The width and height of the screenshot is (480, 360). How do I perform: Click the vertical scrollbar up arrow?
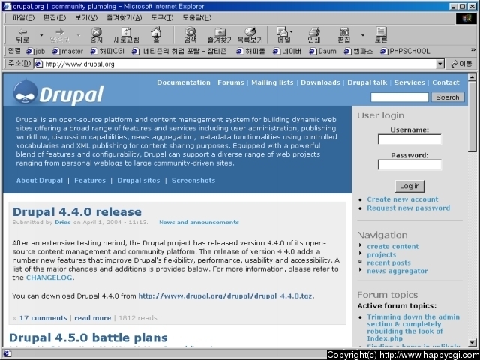(x=472, y=76)
